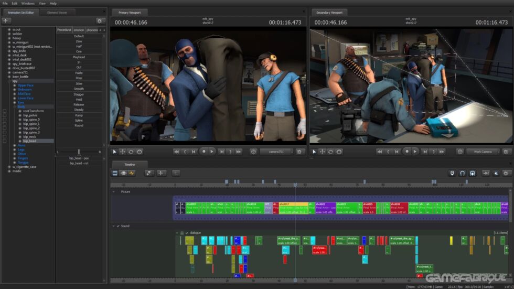
Task: Open the Edit menu
Action: (15, 3)
